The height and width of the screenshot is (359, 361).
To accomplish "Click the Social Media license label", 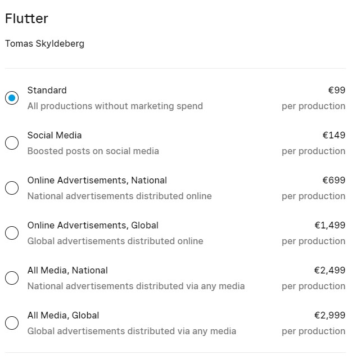I will 55,135.
